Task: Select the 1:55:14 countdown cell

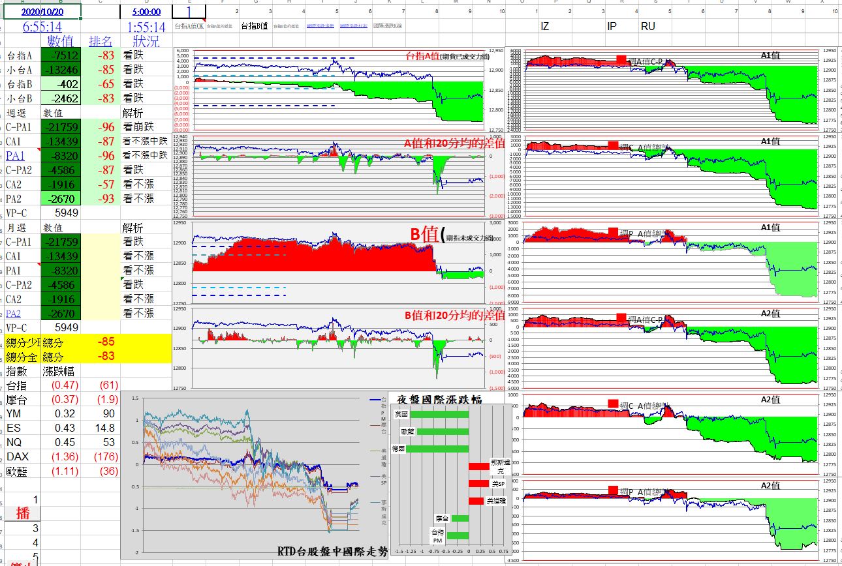Action: (x=146, y=27)
